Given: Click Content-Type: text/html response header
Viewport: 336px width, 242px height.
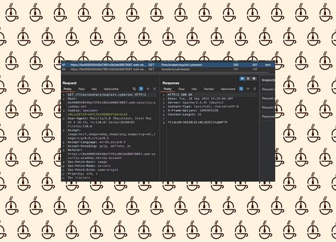Looking at the screenshot, I should [203, 106].
